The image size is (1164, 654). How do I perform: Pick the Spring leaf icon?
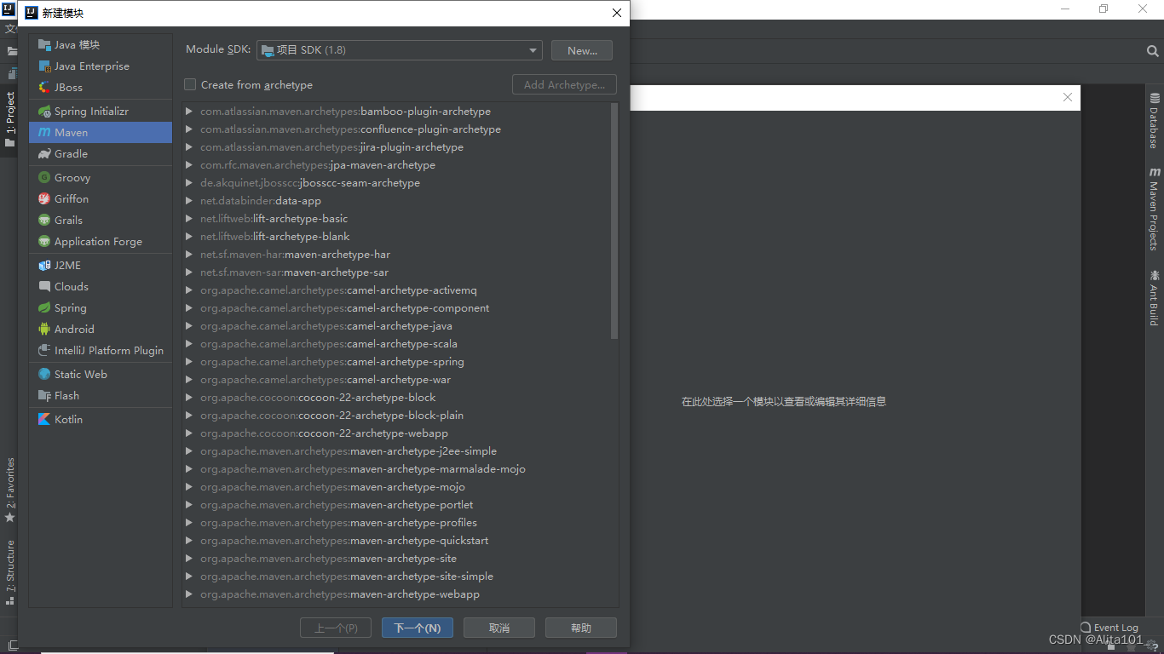coord(44,308)
